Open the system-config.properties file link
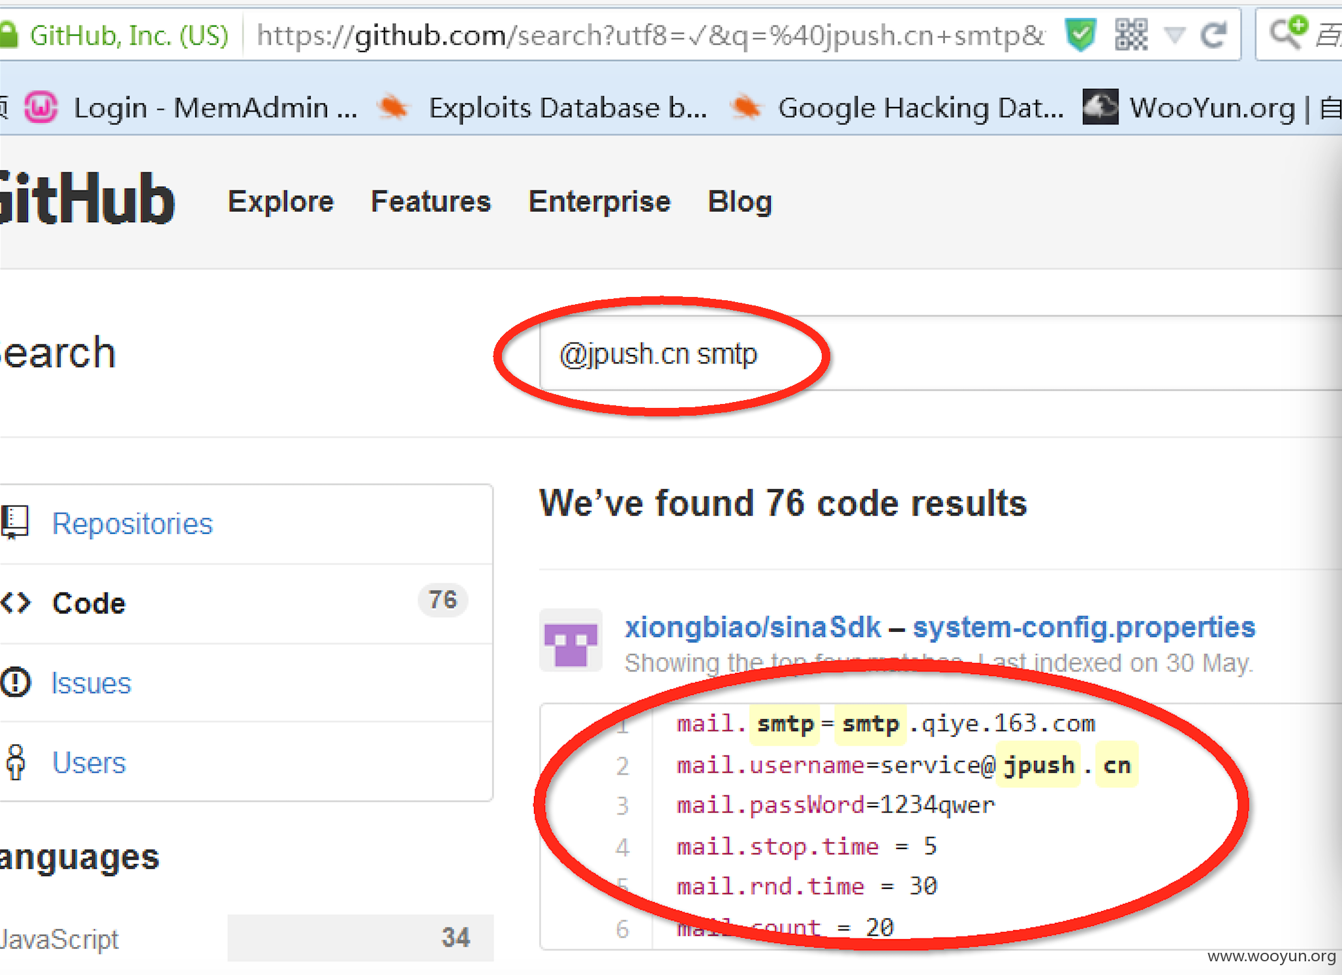Image resolution: width=1342 pixels, height=975 pixels. pyautogui.click(x=1084, y=627)
